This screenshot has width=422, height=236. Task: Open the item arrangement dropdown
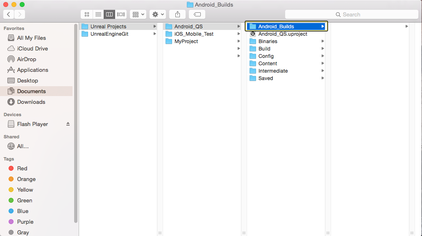point(138,14)
